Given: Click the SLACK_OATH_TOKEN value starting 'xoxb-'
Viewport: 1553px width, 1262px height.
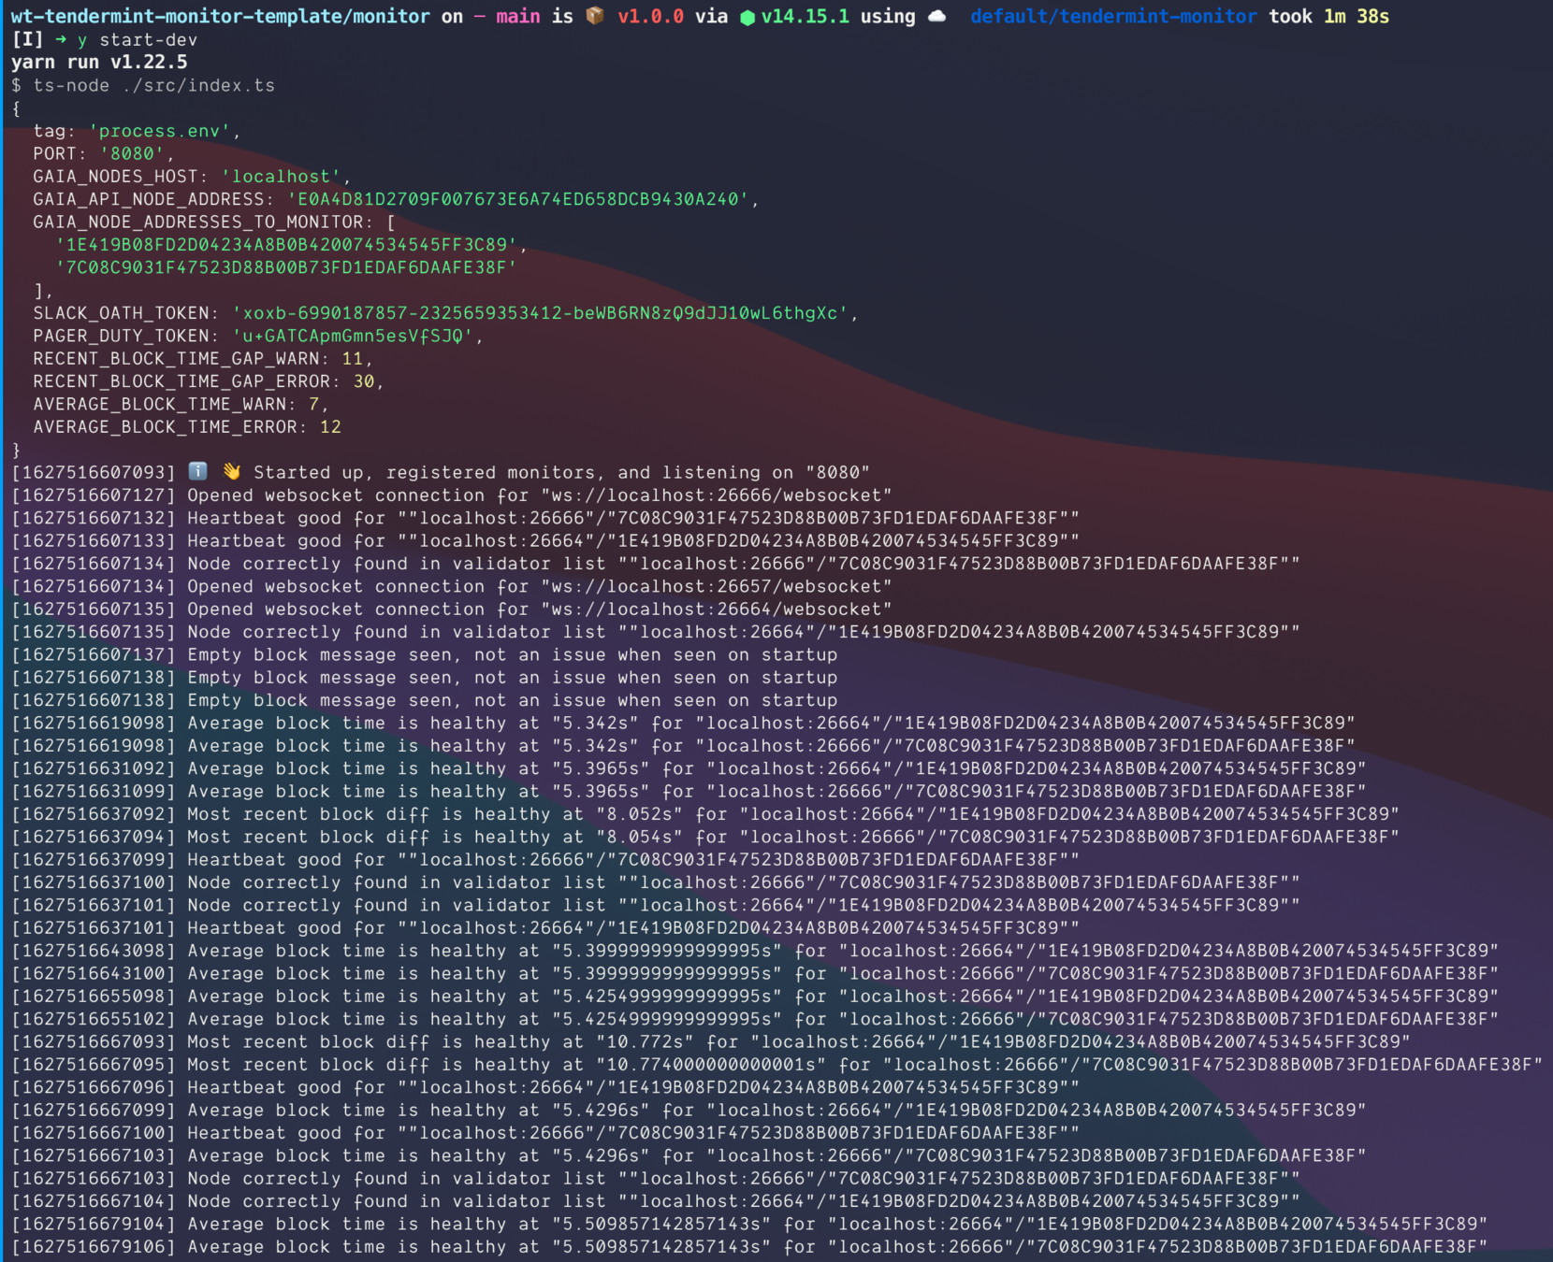Looking at the screenshot, I should tap(540, 313).
